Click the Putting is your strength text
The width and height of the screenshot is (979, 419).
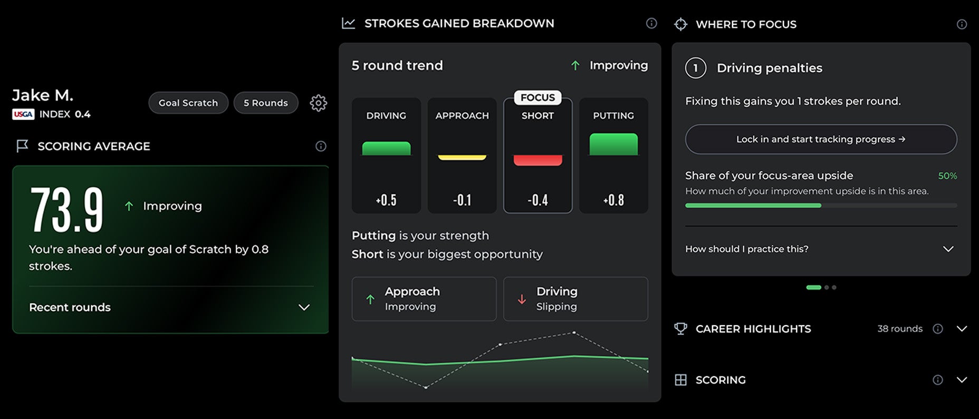pos(420,236)
